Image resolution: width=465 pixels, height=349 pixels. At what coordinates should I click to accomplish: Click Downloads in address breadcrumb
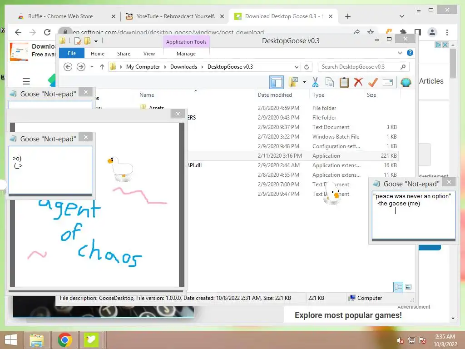click(x=183, y=67)
